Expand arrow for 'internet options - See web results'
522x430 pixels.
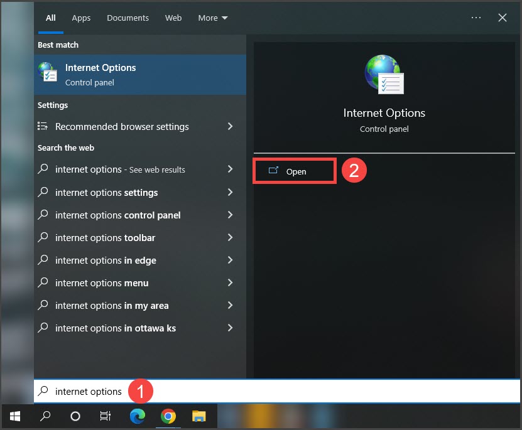pos(230,169)
